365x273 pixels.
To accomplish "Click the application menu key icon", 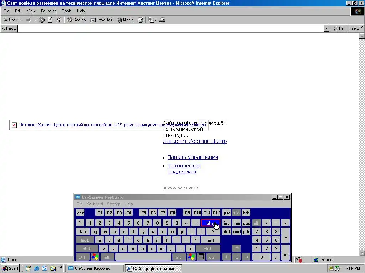I will tap(201, 257).
